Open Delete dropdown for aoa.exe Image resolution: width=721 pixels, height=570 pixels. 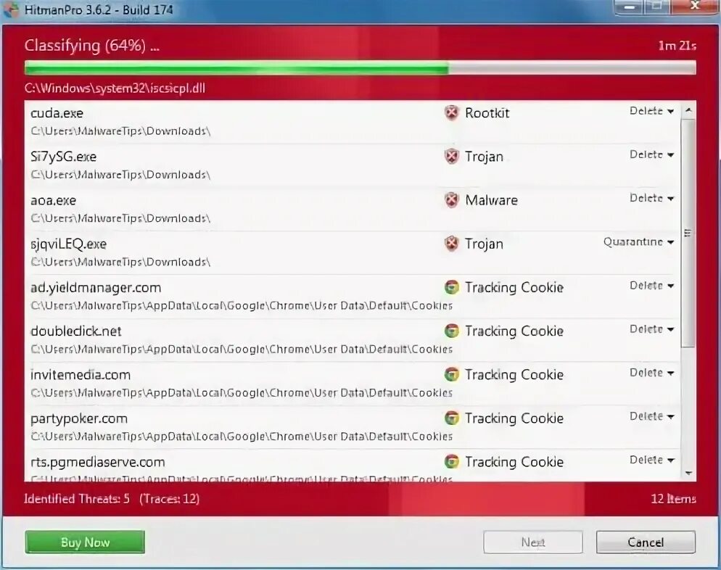pyautogui.click(x=651, y=199)
